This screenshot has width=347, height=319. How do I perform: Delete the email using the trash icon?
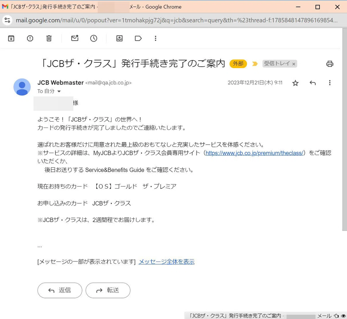[49, 38]
